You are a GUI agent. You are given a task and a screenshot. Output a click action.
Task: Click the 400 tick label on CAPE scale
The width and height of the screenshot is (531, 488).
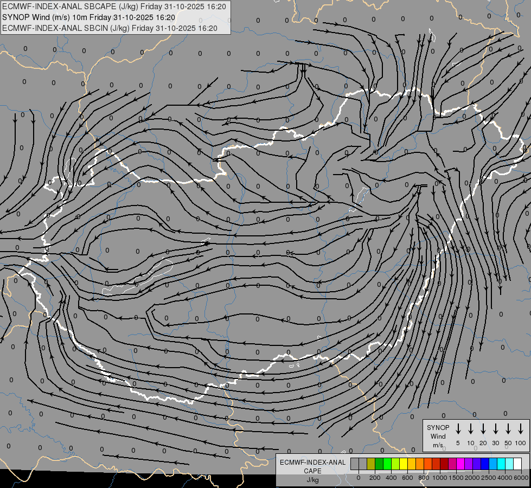click(x=391, y=478)
